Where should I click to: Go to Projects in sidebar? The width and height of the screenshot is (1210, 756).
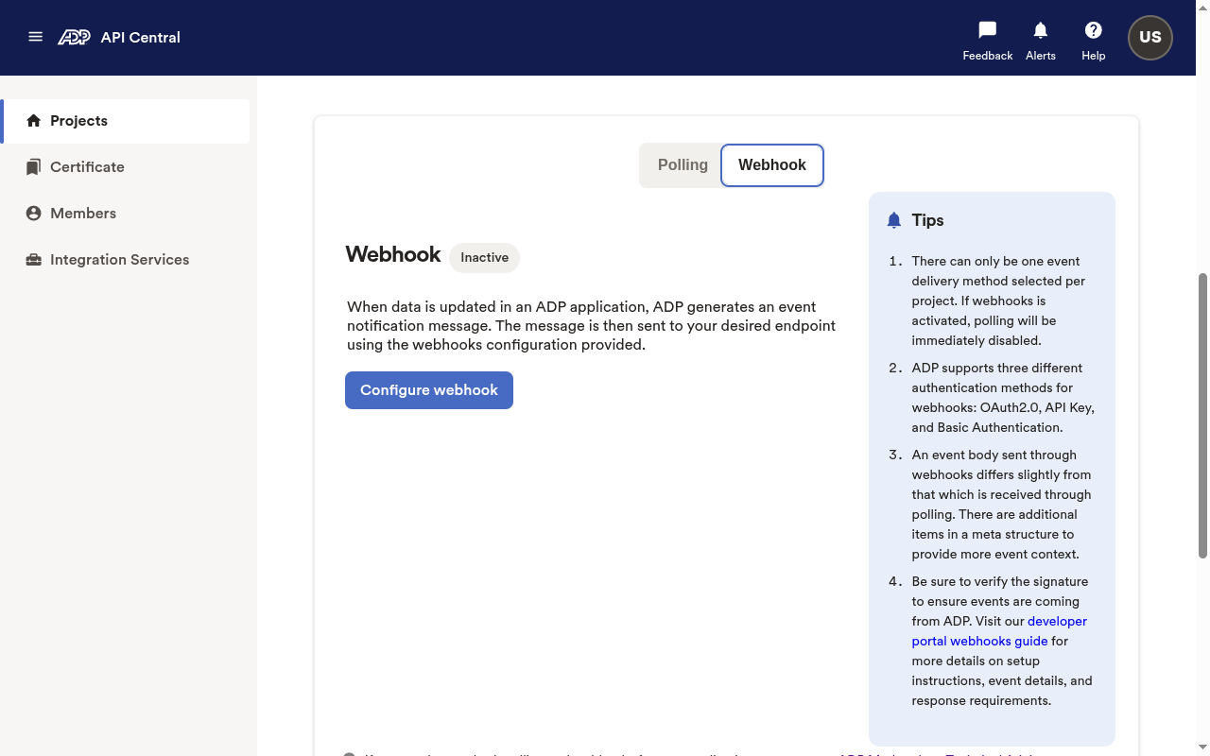pos(127,121)
